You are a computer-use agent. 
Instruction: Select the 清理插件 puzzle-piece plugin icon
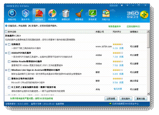pyautogui.click(x=39, y=15)
